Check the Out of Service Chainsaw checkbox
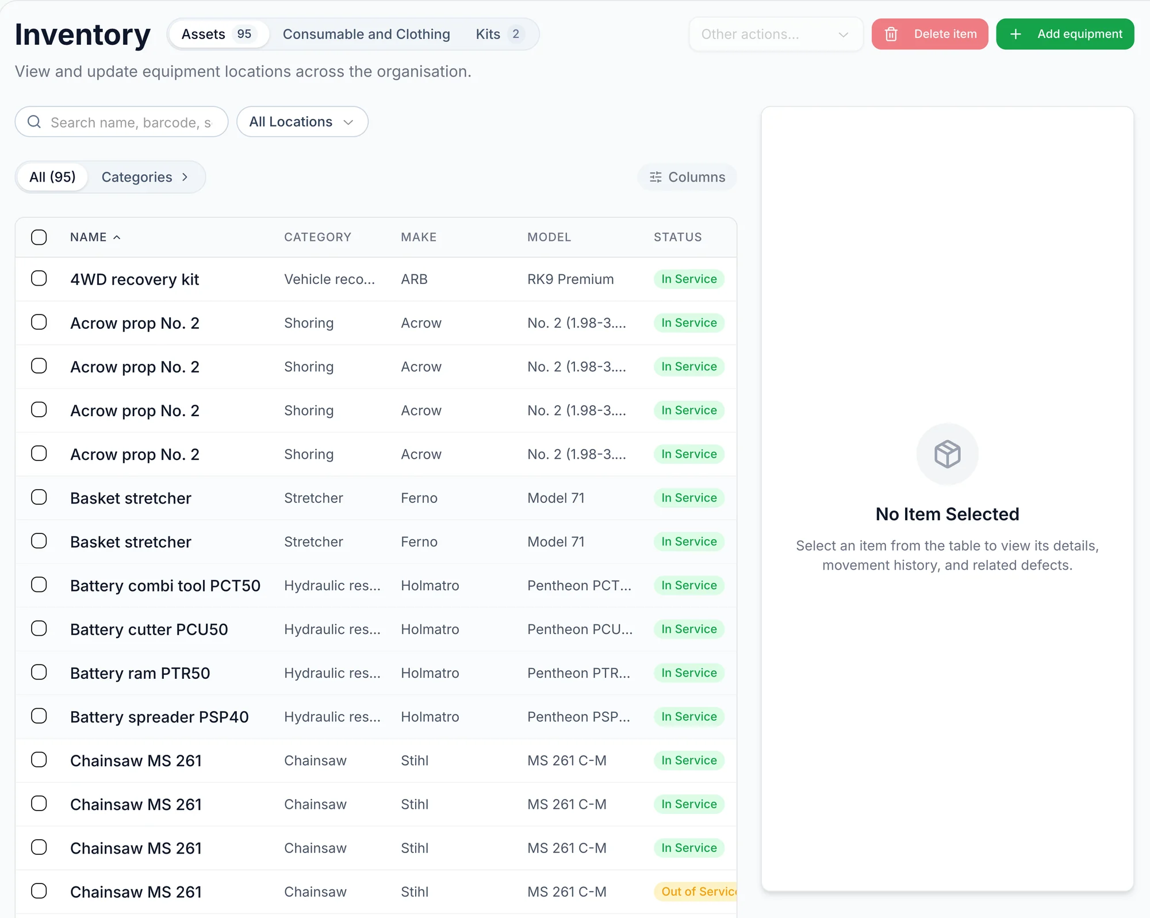 (39, 892)
